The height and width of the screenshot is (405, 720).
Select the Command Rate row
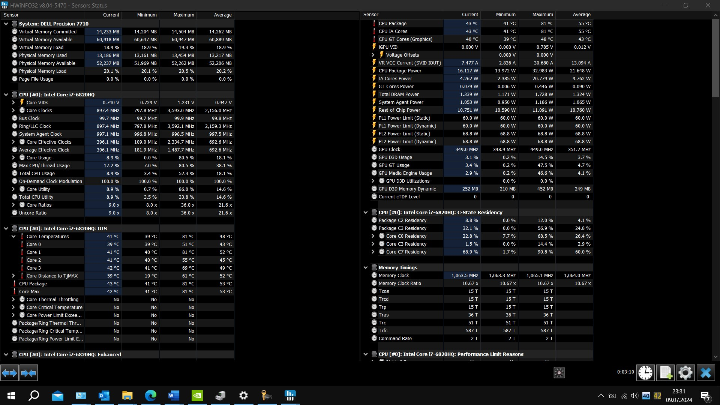(477, 338)
